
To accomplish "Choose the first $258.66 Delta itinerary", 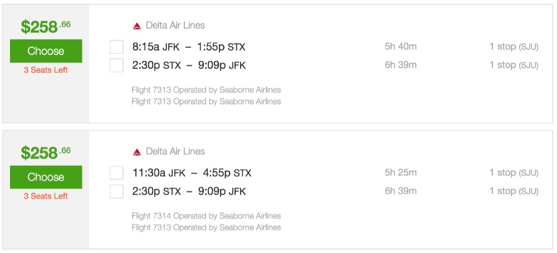I will tap(46, 51).
